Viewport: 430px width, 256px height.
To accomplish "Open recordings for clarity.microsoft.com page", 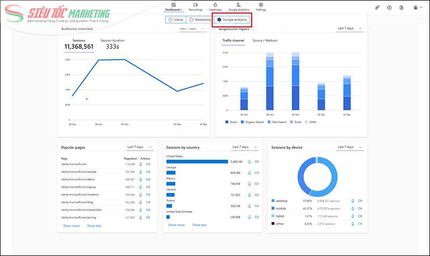I will 148,165.
